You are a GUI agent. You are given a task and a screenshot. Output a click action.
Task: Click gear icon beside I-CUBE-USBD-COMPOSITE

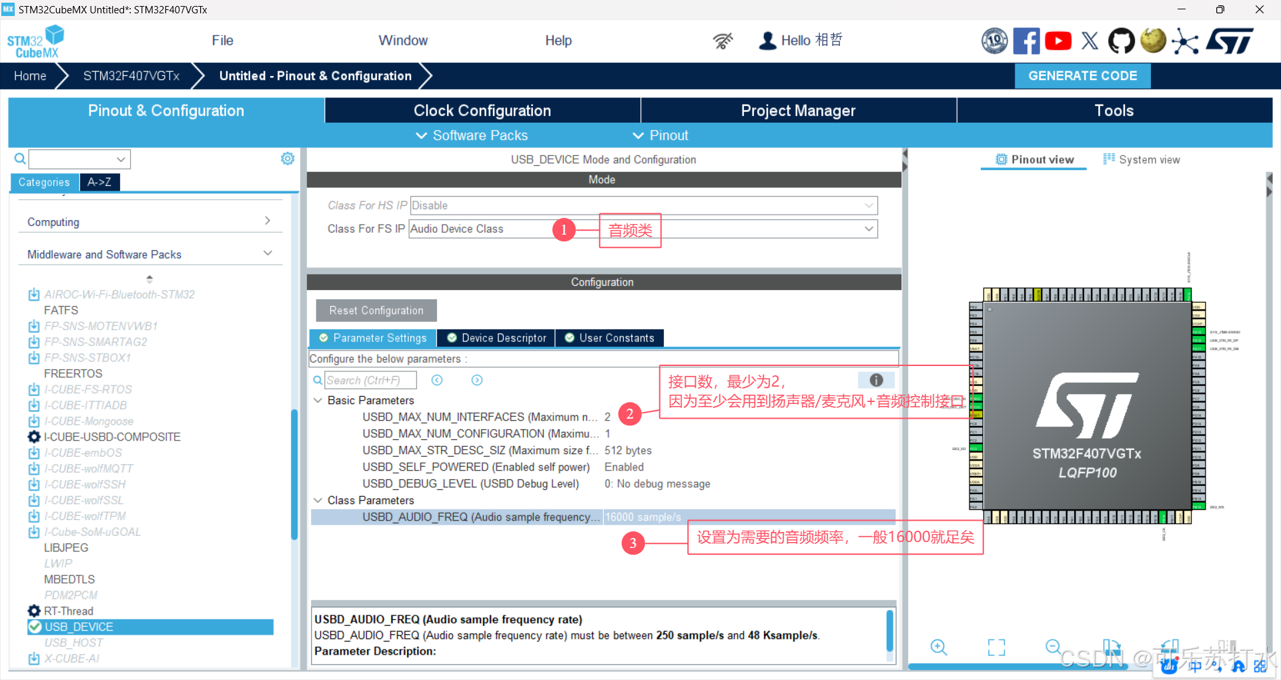(34, 437)
